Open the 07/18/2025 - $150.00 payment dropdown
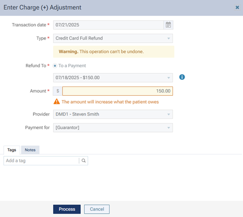The image size is (243, 217). tap(113, 77)
